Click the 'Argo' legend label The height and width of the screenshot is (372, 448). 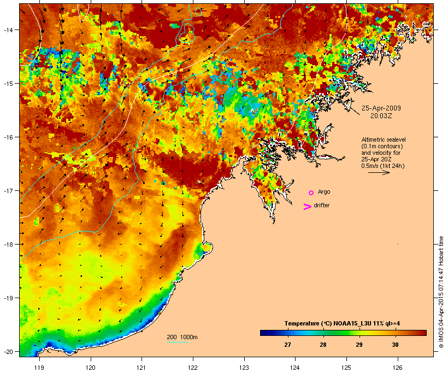(324, 191)
